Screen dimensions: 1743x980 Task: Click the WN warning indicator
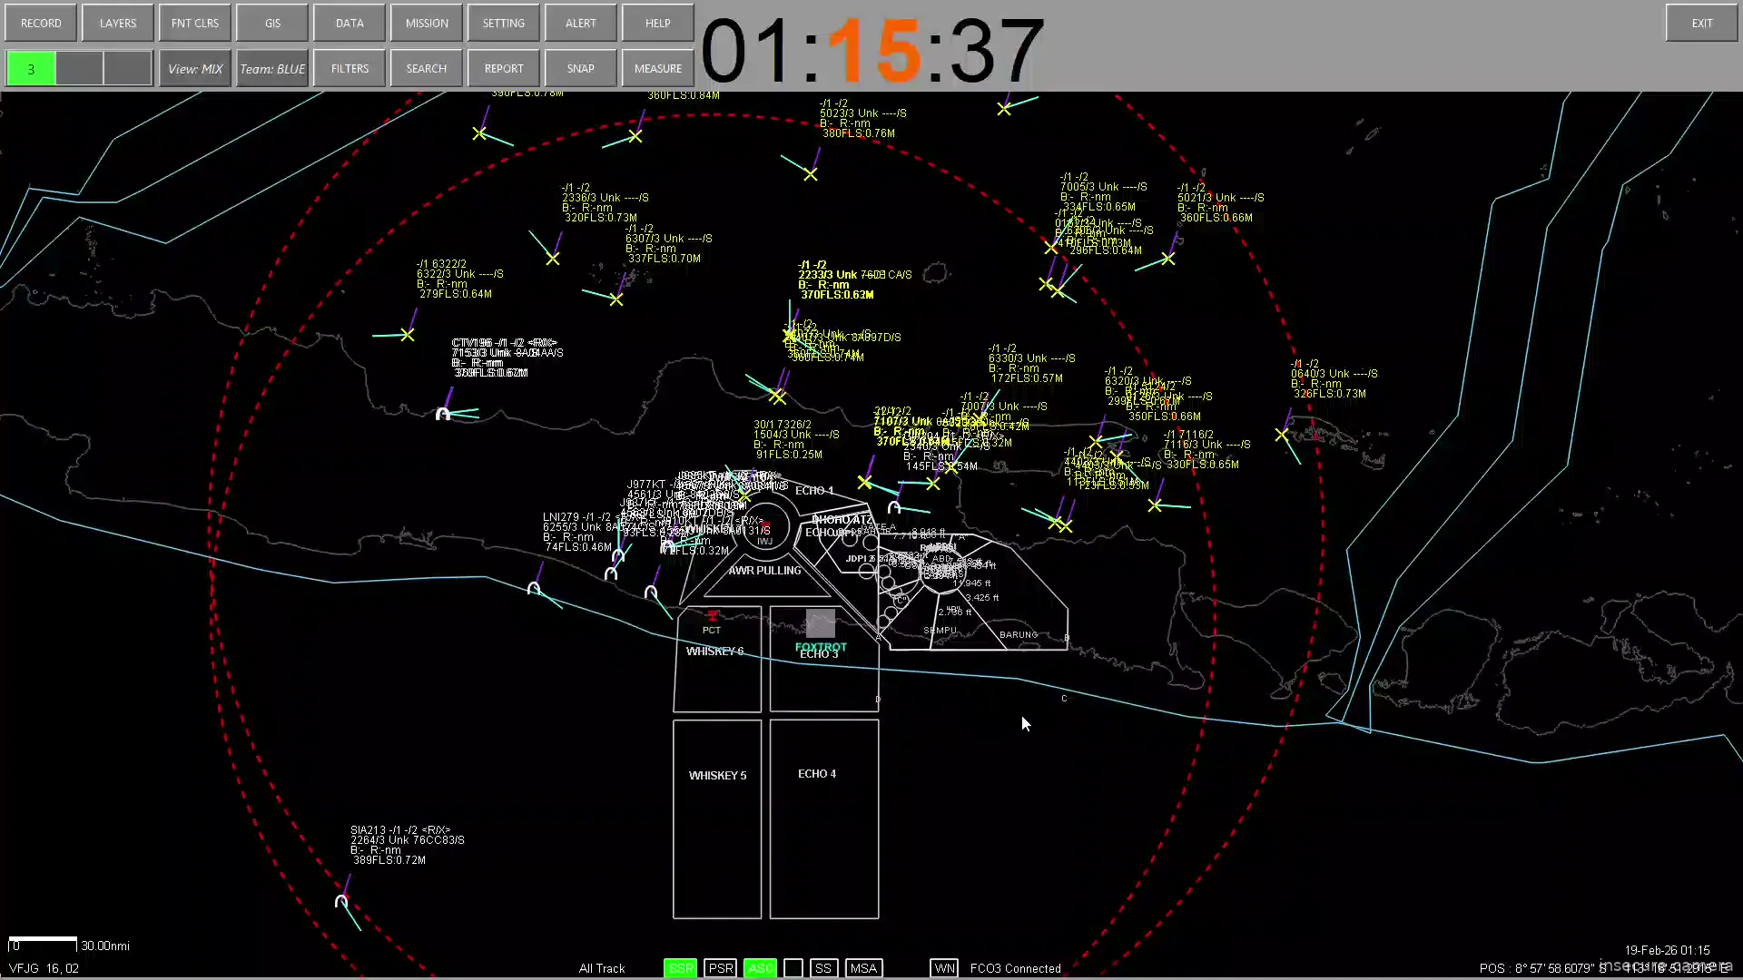tap(944, 968)
